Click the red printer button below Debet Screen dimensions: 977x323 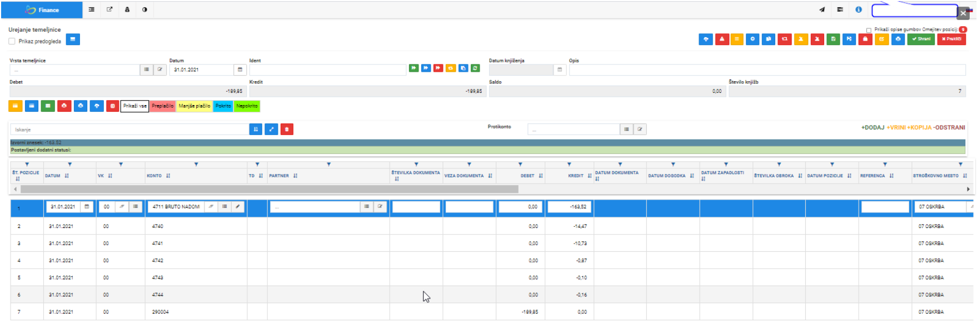click(64, 106)
